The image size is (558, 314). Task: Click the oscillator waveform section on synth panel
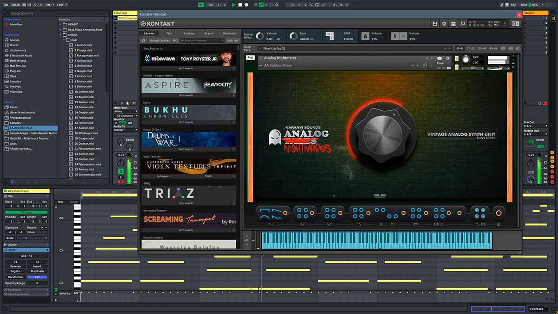(272, 213)
